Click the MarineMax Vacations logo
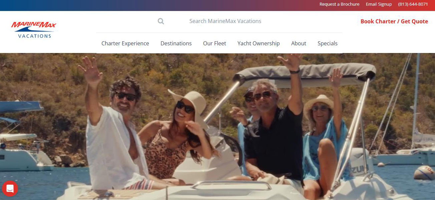The width and height of the screenshot is (435, 200). [33, 30]
